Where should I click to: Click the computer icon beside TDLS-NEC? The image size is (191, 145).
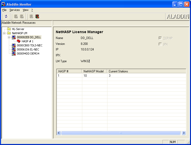click(x=14, y=45)
